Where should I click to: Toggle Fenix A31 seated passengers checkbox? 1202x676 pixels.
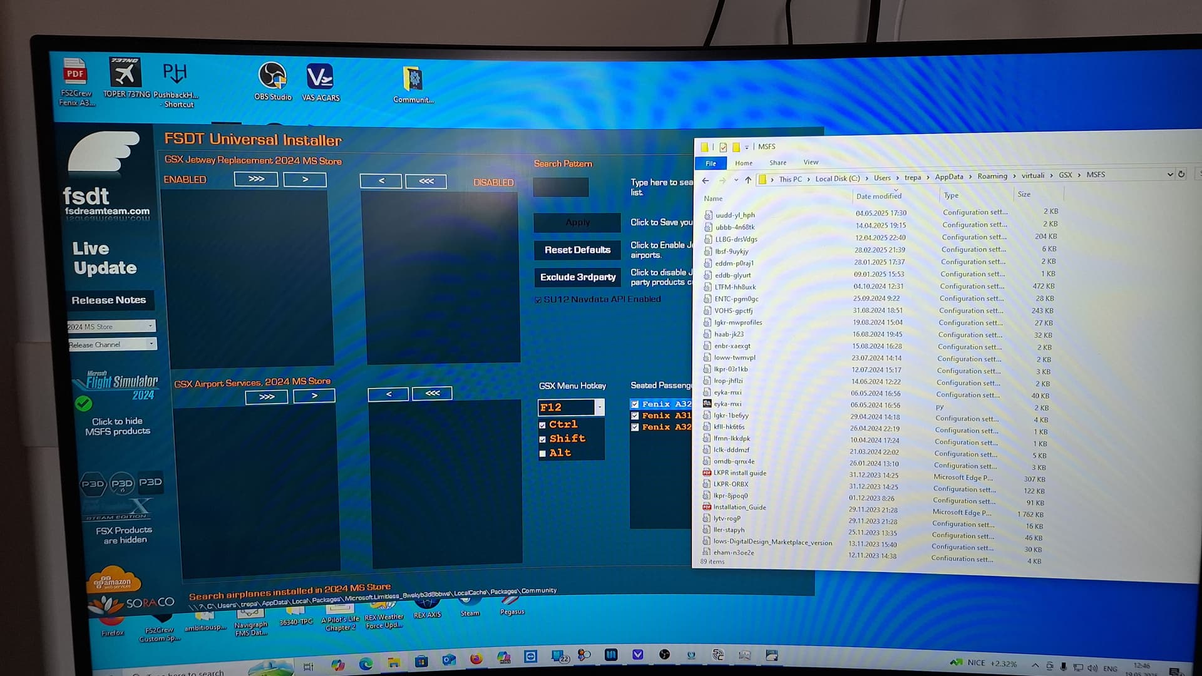point(635,416)
